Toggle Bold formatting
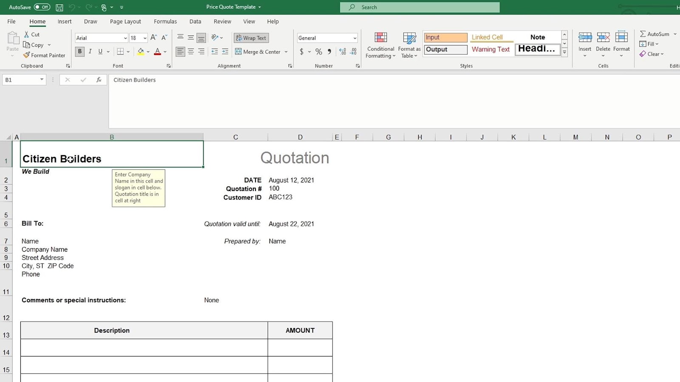The height and width of the screenshot is (382, 680). pyautogui.click(x=80, y=52)
